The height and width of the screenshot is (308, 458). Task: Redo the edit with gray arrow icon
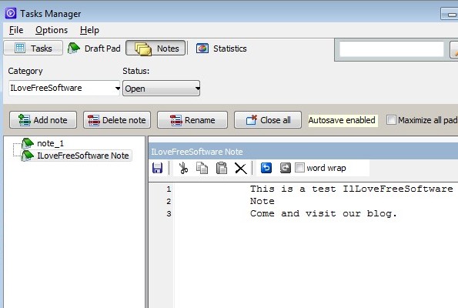(x=286, y=168)
